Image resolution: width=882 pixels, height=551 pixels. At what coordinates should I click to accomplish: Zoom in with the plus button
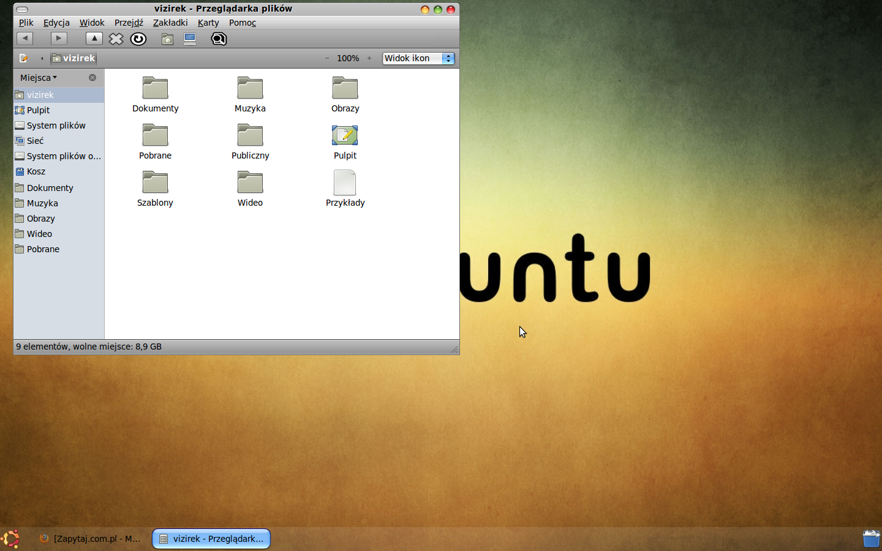click(369, 58)
